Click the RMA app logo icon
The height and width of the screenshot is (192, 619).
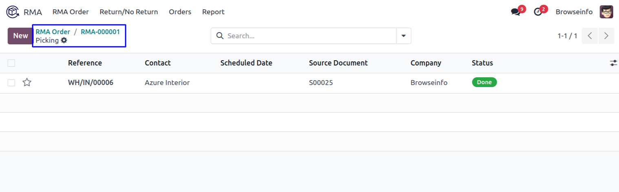click(13, 12)
